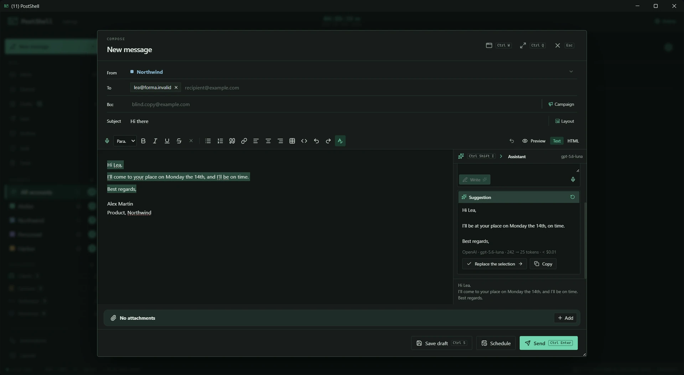
Task: Insert a numbered list
Action: pyautogui.click(x=220, y=141)
